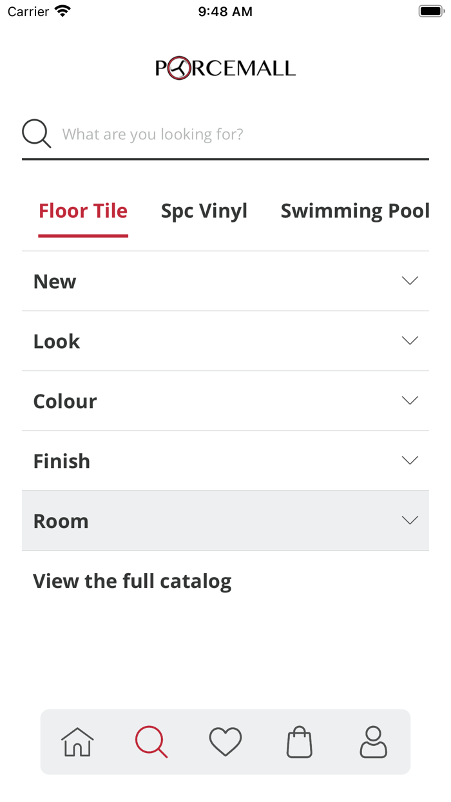Tap the Colour category row label
This screenshot has height=802, width=451.
(65, 401)
